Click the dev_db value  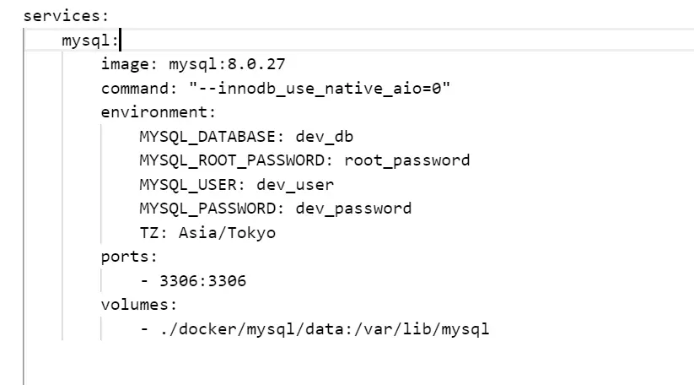pos(325,137)
